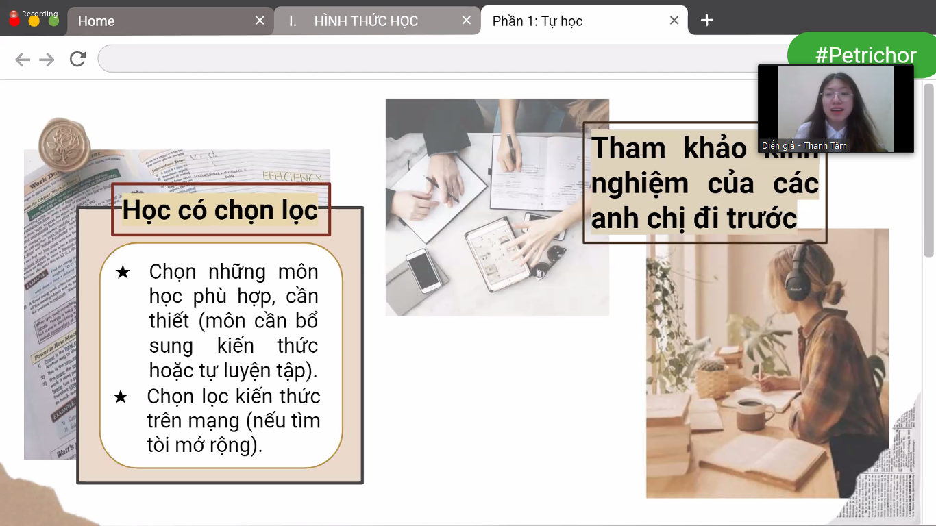Click the desk photo with notebooks and tablet
The width and height of the screenshot is (936, 526).
(x=497, y=205)
